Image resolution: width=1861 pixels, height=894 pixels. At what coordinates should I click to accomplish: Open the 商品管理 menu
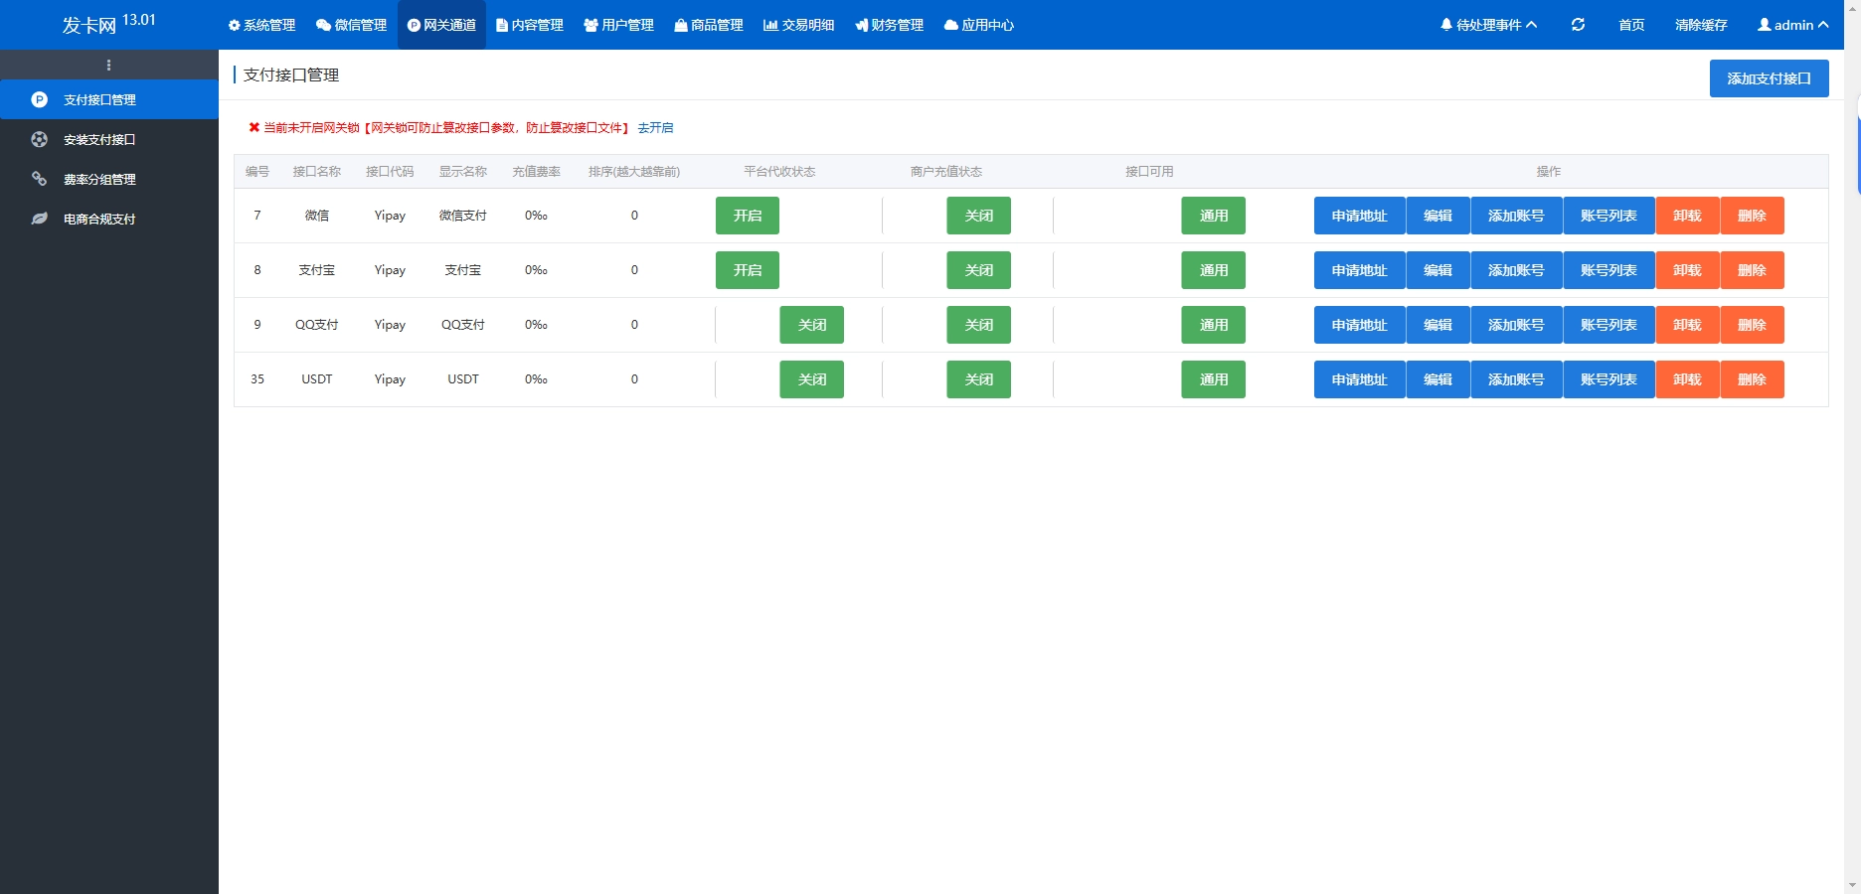[709, 25]
